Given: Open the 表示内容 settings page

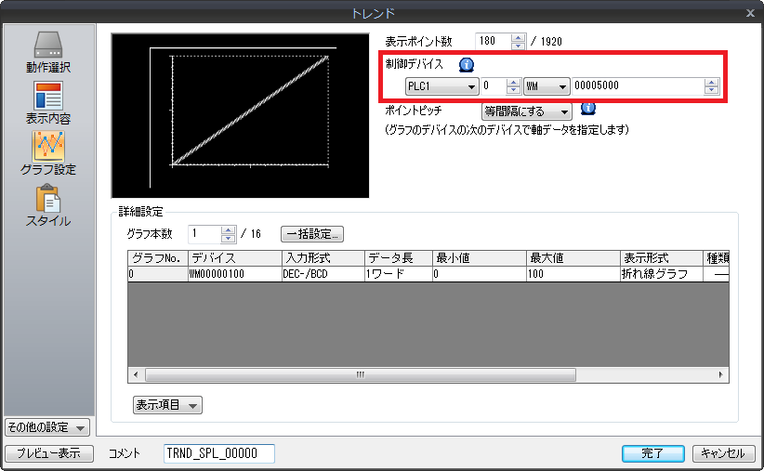Looking at the screenshot, I should [47, 102].
